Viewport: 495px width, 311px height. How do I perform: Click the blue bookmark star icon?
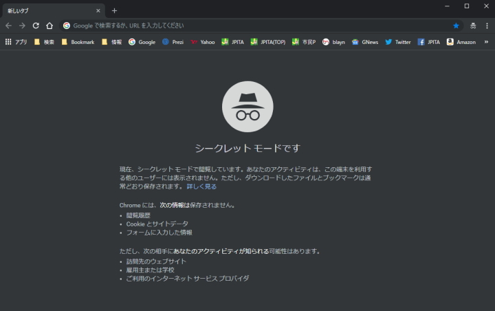pyautogui.click(x=456, y=25)
